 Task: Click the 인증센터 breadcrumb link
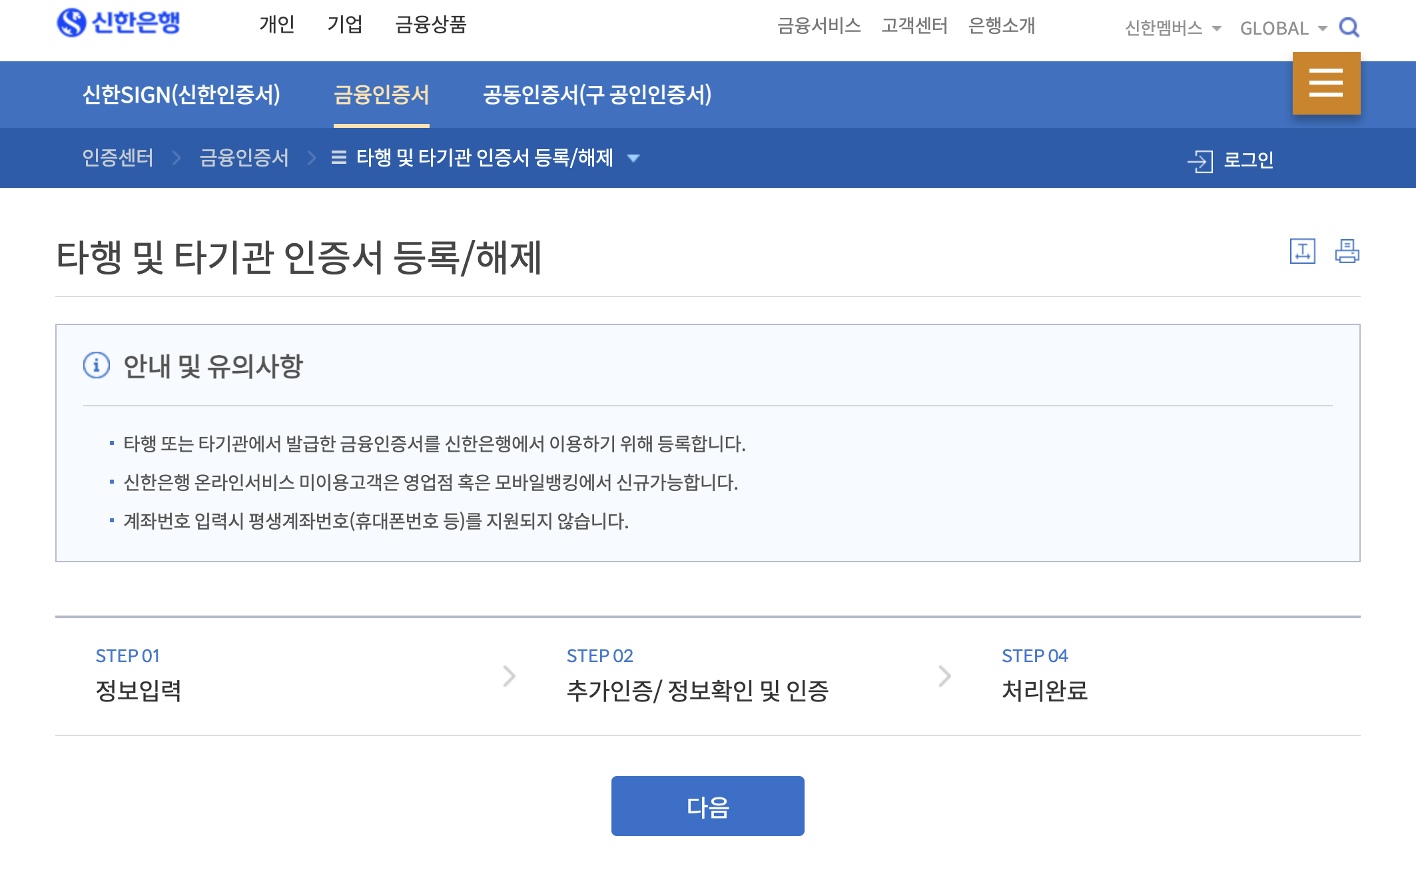tap(118, 158)
